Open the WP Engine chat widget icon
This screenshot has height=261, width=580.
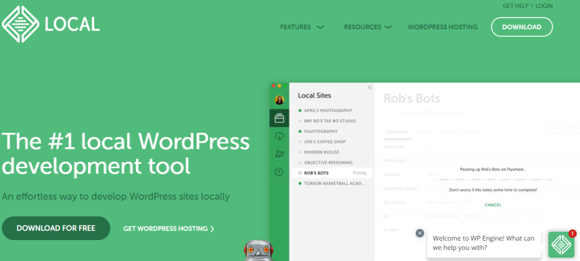click(x=561, y=245)
